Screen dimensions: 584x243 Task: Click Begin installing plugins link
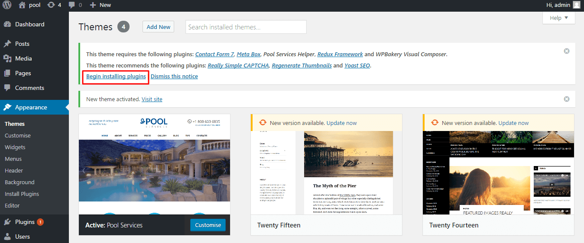(116, 76)
